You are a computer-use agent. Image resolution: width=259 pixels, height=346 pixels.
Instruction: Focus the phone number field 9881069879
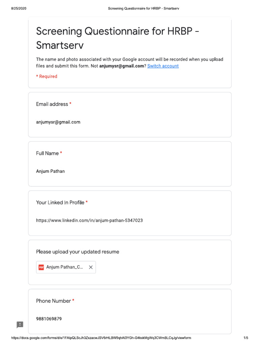click(x=49, y=319)
